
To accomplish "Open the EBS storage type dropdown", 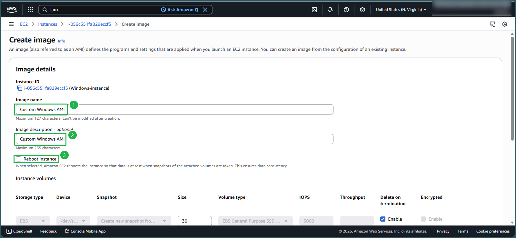I will click(x=33, y=221).
